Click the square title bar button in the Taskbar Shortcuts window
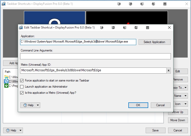The height and width of the screenshot is (136, 191). pyautogui.click(x=165, y=4)
